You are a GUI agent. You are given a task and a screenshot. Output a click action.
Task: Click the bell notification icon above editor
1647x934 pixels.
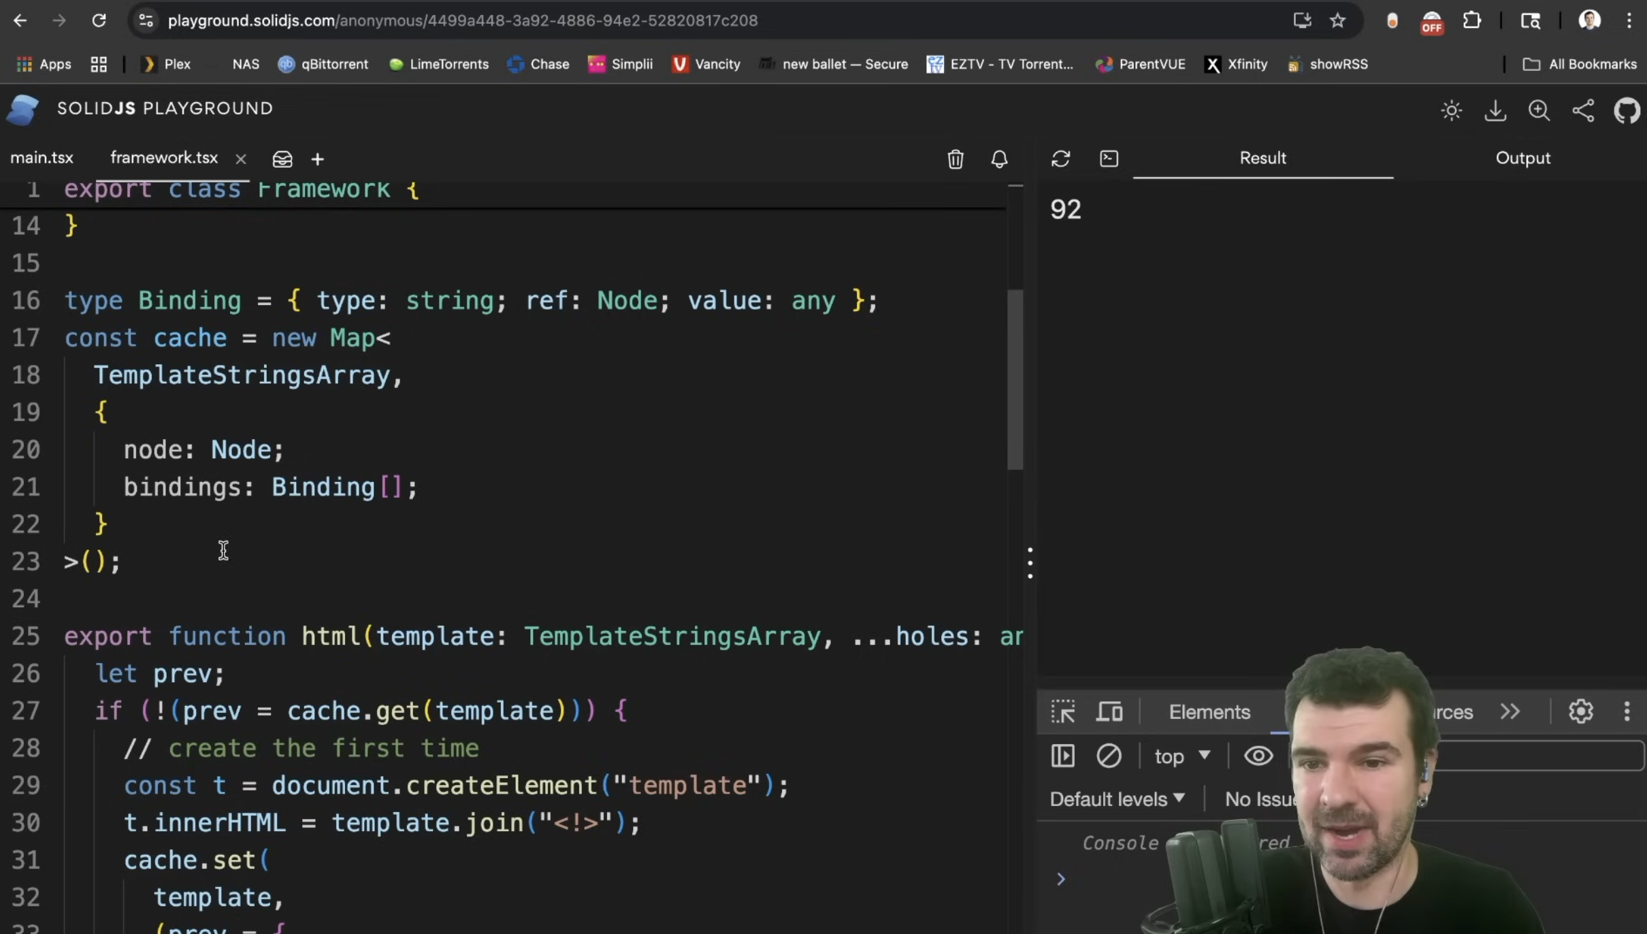999,159
